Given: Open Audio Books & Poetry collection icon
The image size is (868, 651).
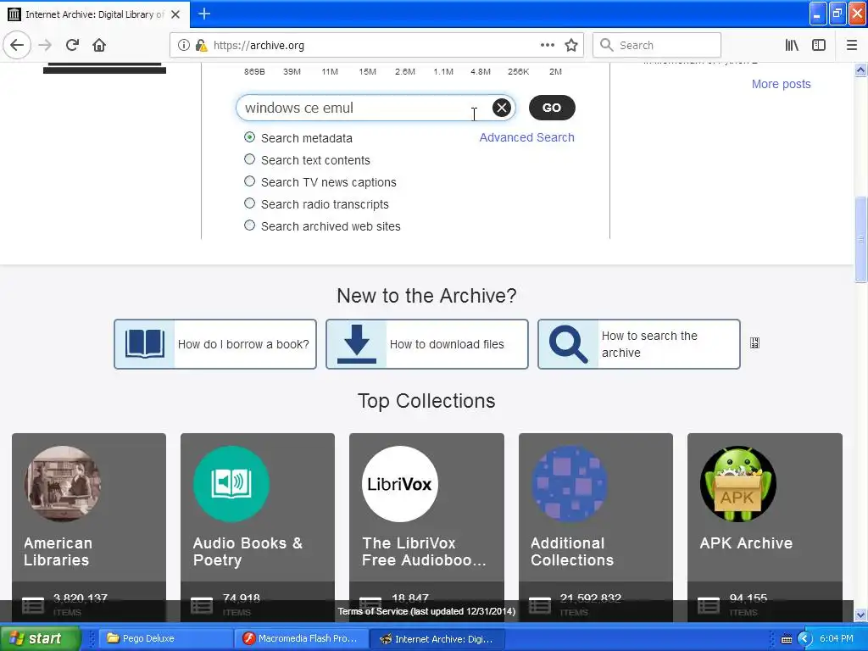Looking at the screenshot, I should click(x=231, y=484).
